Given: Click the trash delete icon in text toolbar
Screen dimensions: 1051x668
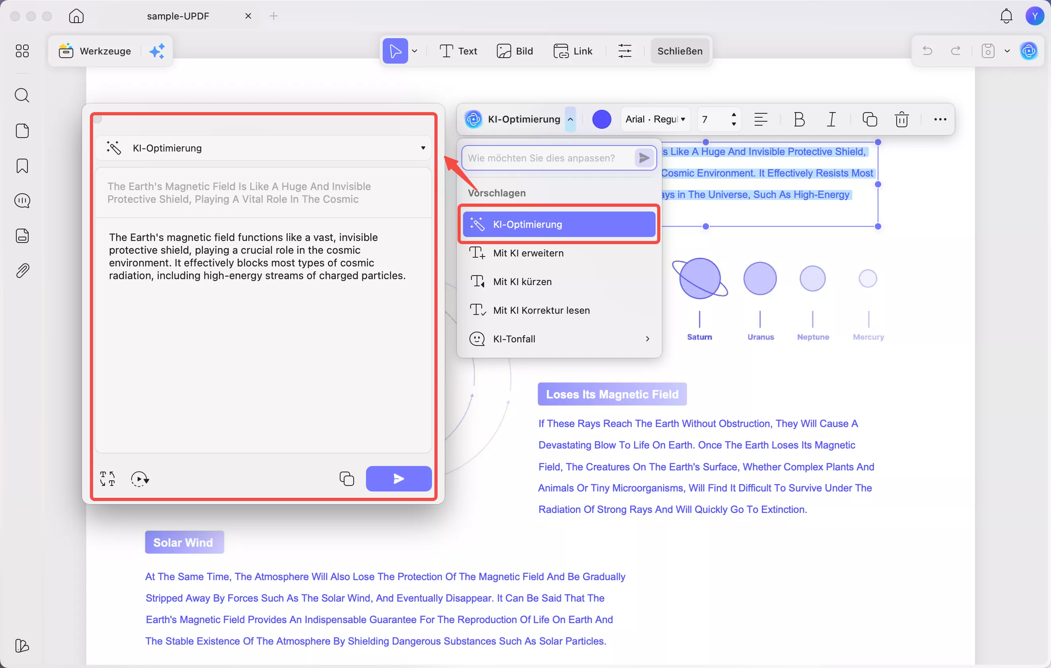Looking at the screenshot, I should (901, 119).
